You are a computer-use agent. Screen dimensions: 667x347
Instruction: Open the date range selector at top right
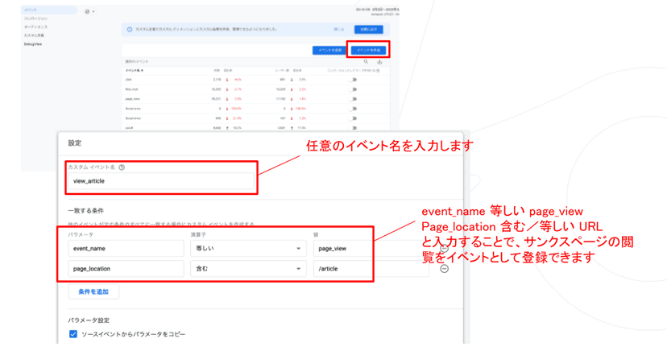point(378,11)
